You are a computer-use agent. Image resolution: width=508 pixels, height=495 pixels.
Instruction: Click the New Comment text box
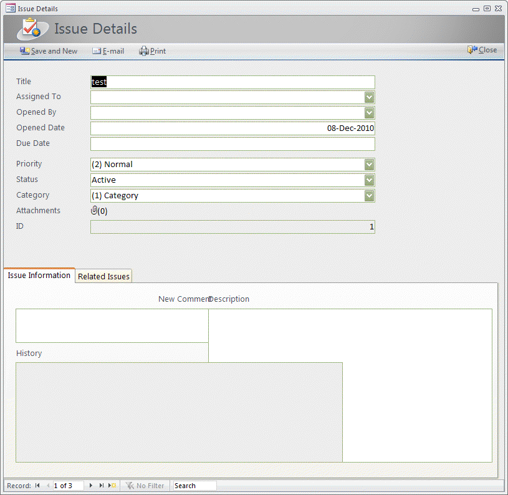click(x=112, y=325)
